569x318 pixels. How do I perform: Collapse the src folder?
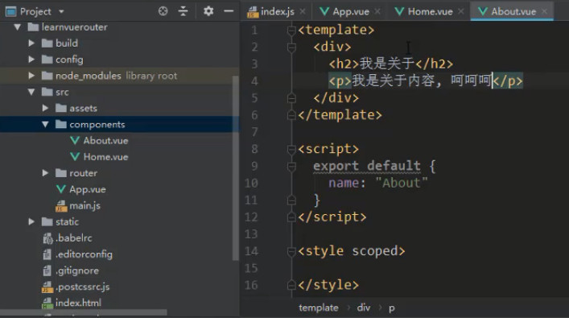coord(31,92)
